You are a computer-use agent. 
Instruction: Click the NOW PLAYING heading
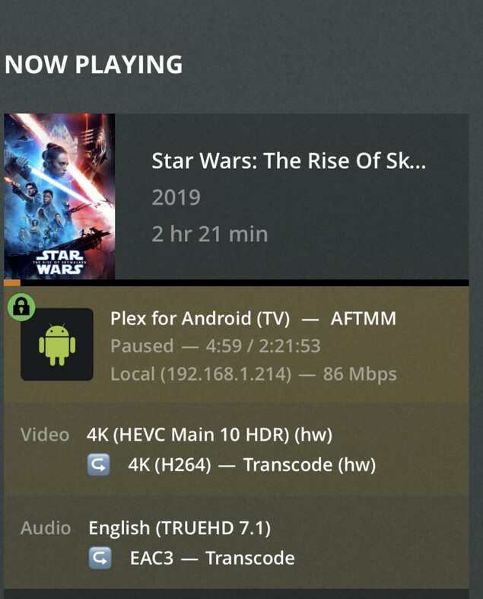pyautogui.click(x=94, y=64)
